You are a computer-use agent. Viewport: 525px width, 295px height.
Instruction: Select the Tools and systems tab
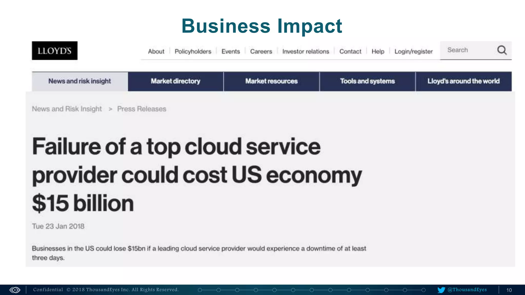point(367,81)
